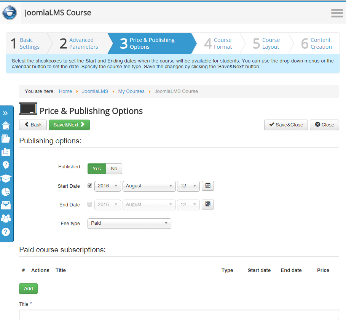Open the End Date month dropdown
This screenshot has width=346, height=326.
(x=149, y=205)
